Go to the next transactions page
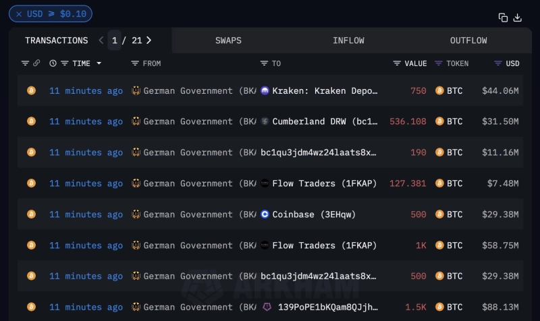Viewport: 540px width, 321px height. tap(148, 40)
